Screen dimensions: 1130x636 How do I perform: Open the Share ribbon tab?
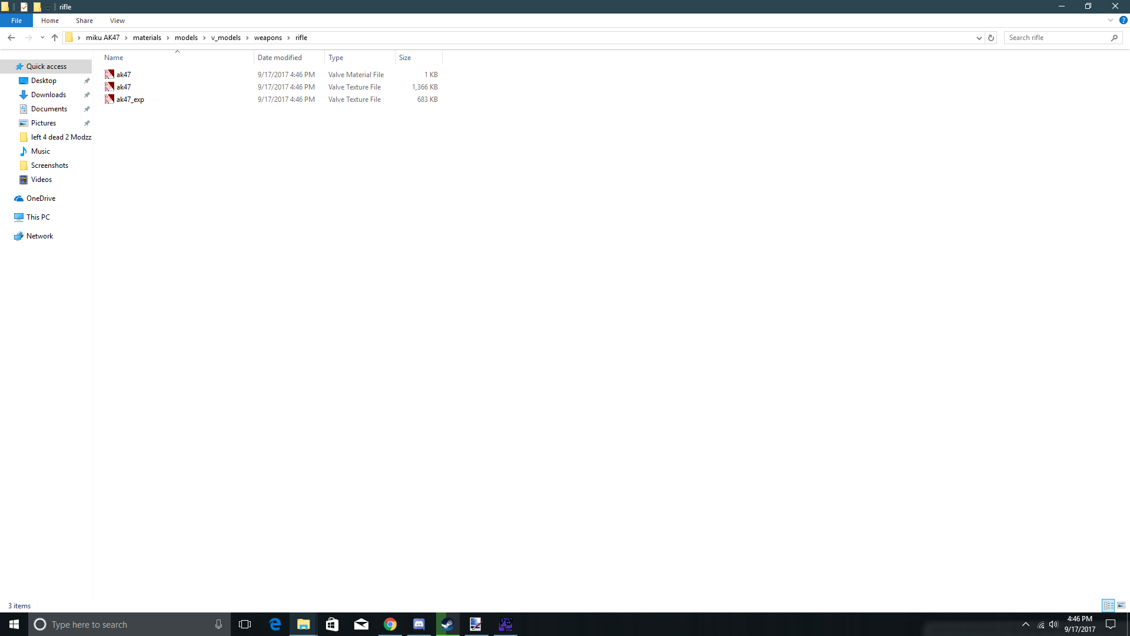84,21
